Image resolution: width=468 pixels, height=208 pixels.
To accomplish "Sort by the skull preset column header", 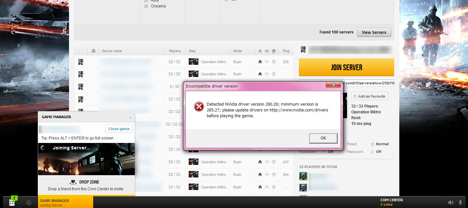I will click(274, 51).
